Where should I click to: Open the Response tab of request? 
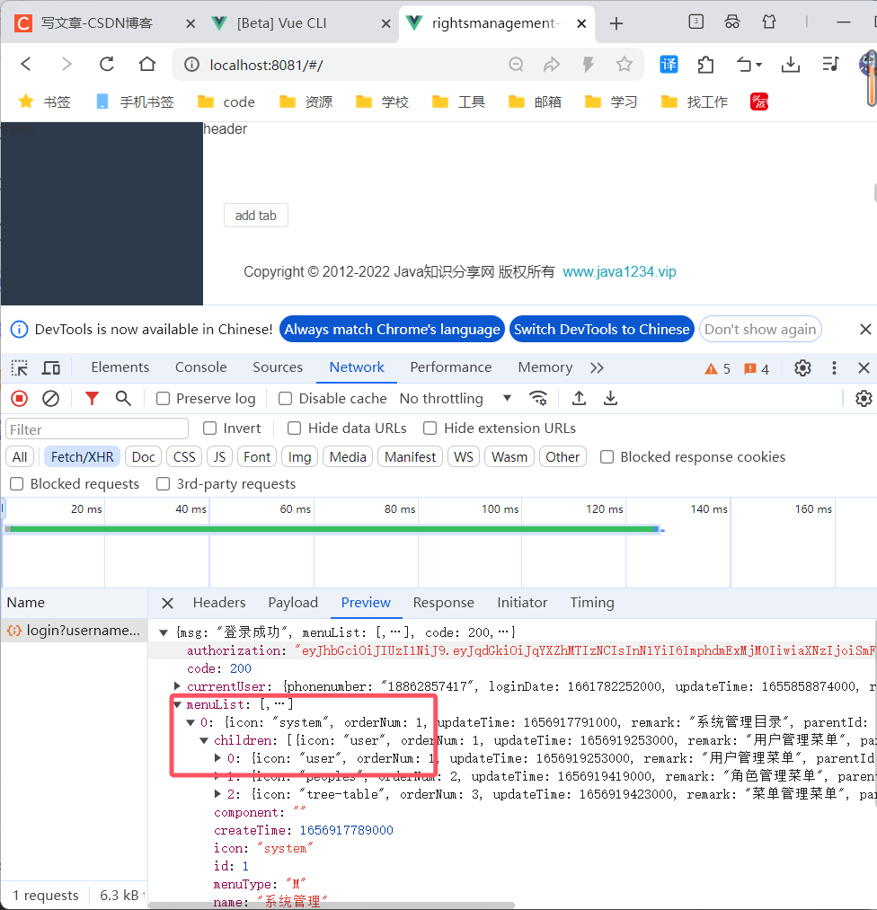click(x=443, y=603)
